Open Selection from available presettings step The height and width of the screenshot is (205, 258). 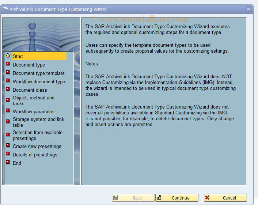pos(38,135)
